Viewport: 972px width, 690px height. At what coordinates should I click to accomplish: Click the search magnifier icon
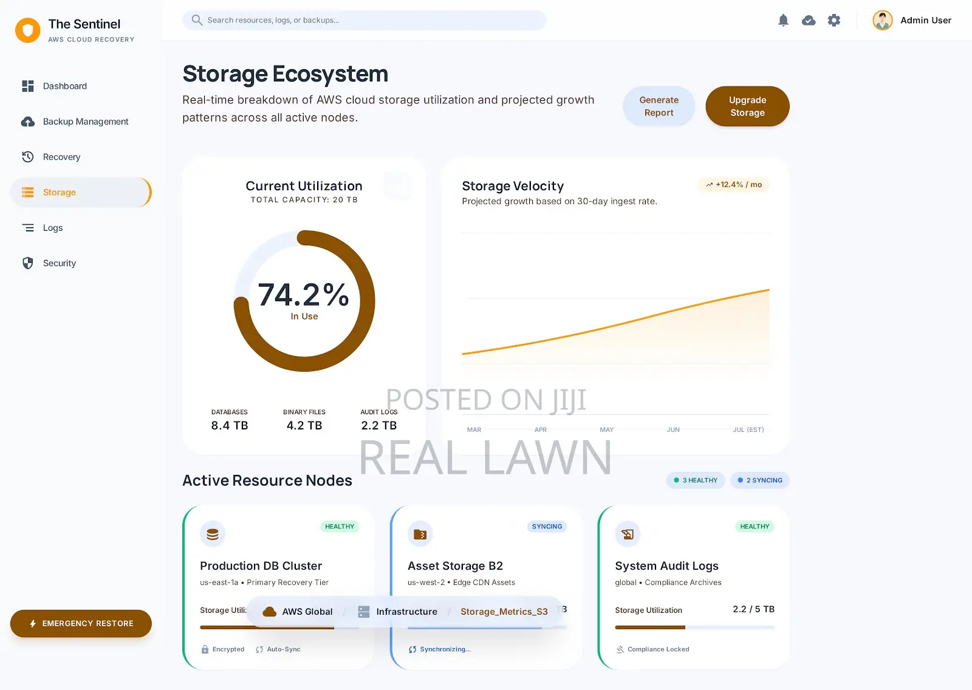point(197,20)
